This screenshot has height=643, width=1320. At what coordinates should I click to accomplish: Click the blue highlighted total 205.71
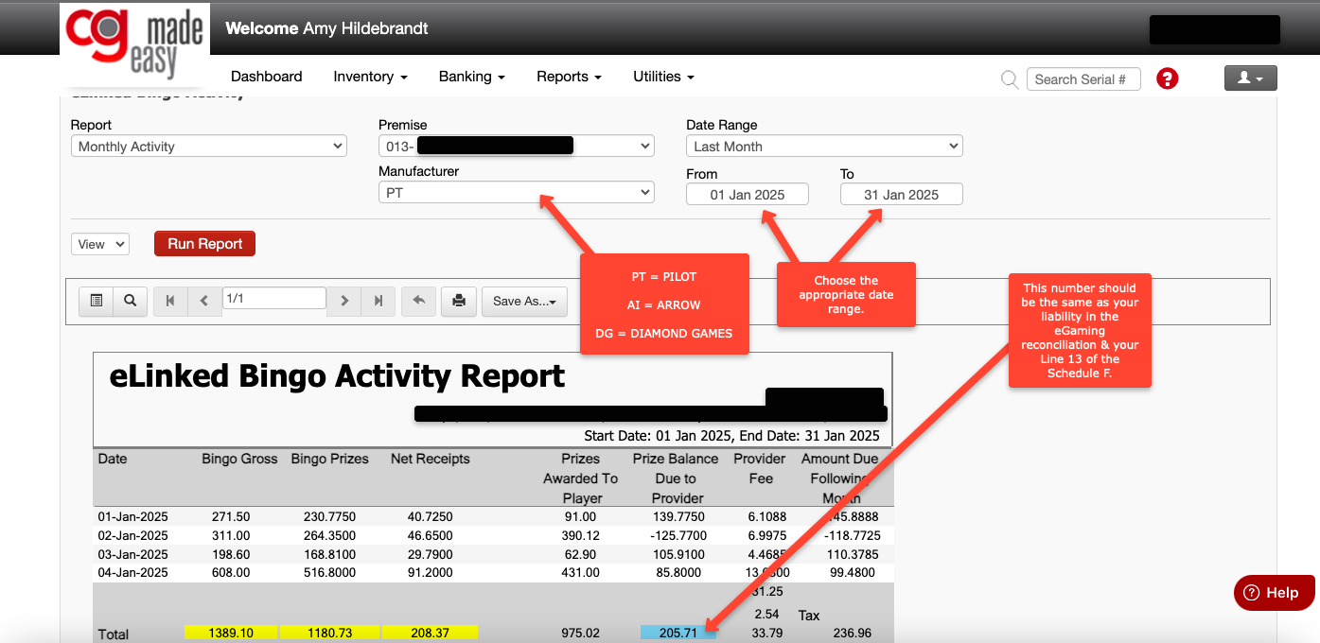pos(678,633)
